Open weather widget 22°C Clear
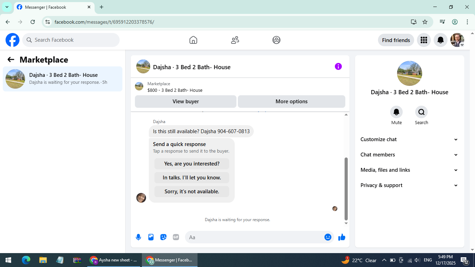Viewport: 475px width, 267px height. pyautogui.click(x=359, y=260)
